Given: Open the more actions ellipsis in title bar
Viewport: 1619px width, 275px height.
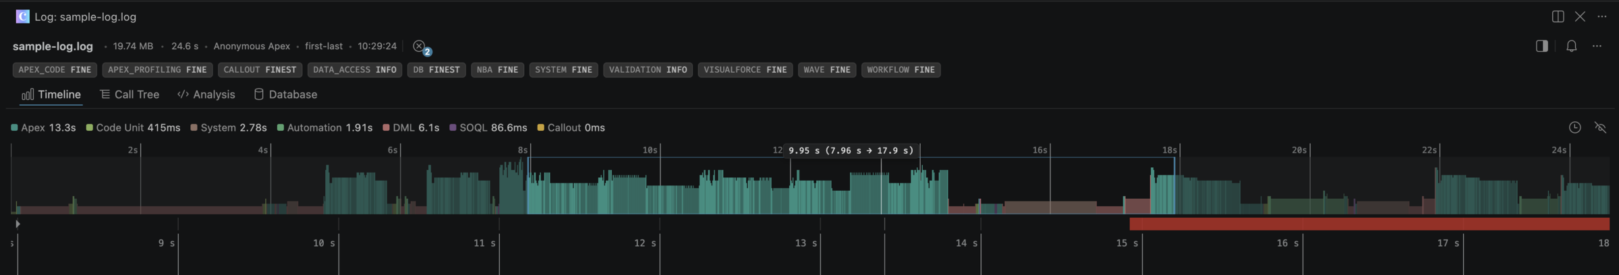Looking at the screenshot, I should [x=1601, y=17].
